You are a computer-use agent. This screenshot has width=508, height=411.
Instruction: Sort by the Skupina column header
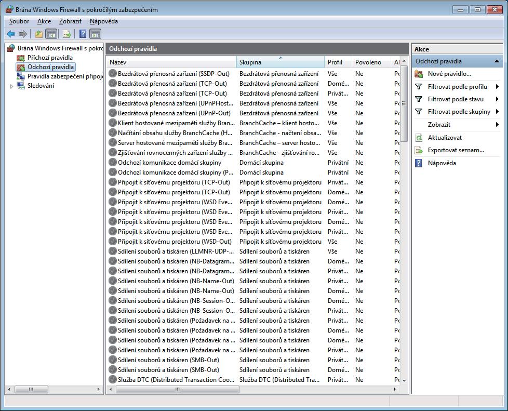tap(280, 62)
